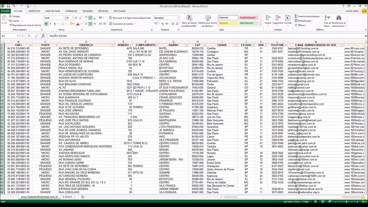Image resolution: width=368 pixels, height=207 pixels.
Task: Switch to INSERTION tab
Action: [x=34, y=11]
